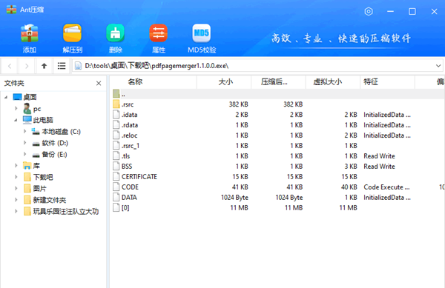The height and width of the screenshot is (288, 445).
Task: Click the 382 KB size of .rsrc
Action: 238,104
